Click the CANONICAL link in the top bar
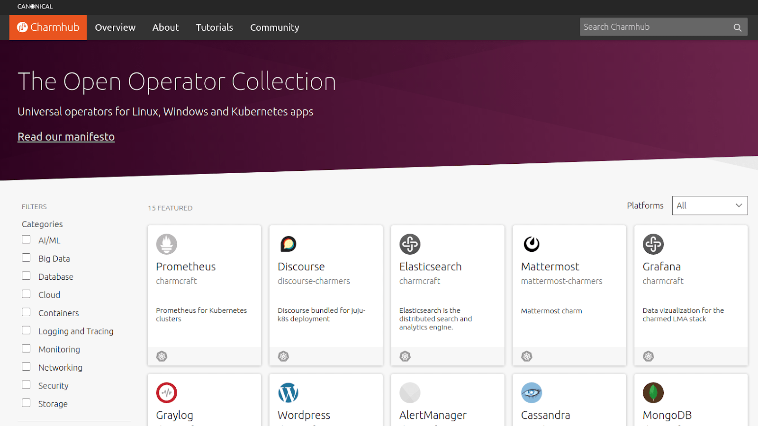 coord(34,7)
